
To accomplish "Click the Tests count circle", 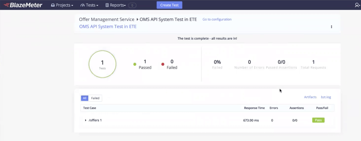I will [103, 64].
